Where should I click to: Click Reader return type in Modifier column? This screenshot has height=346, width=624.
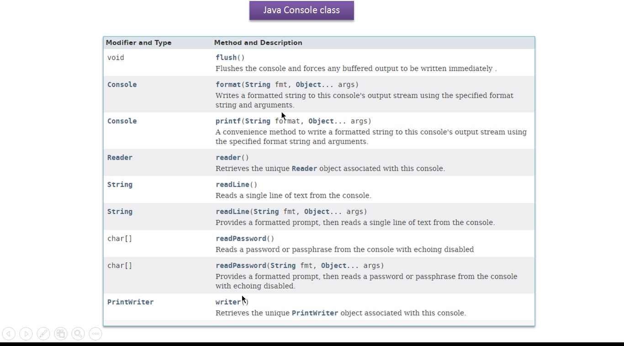[120, 157]
